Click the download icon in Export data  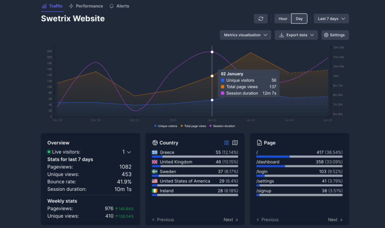282,35
